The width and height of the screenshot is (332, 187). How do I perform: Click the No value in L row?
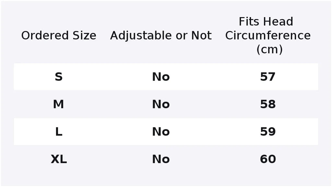point(161,132)
